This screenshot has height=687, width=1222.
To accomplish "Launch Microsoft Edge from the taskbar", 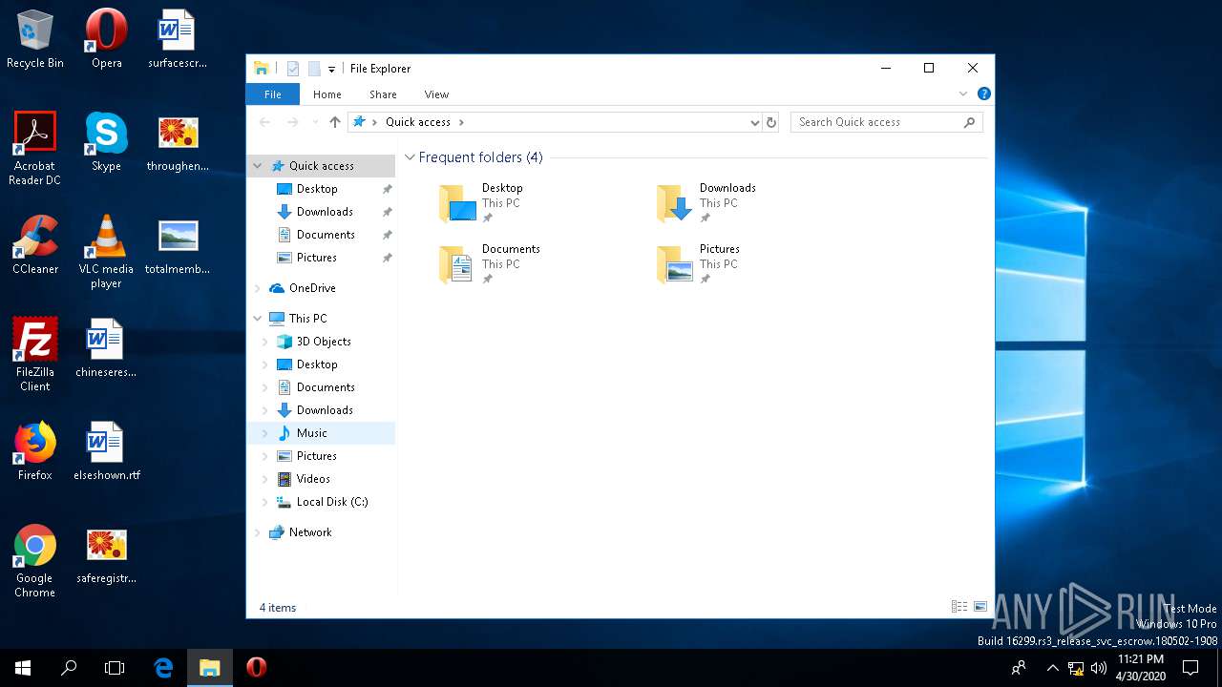I will [x=163, y=668].
